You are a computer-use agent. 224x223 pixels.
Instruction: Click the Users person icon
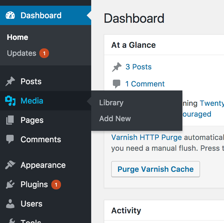coord(10,204)
